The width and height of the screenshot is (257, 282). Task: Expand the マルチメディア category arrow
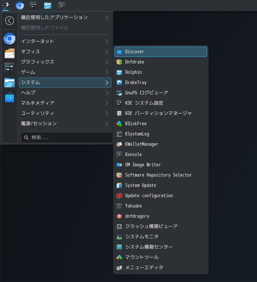click(x=107, y=103)
